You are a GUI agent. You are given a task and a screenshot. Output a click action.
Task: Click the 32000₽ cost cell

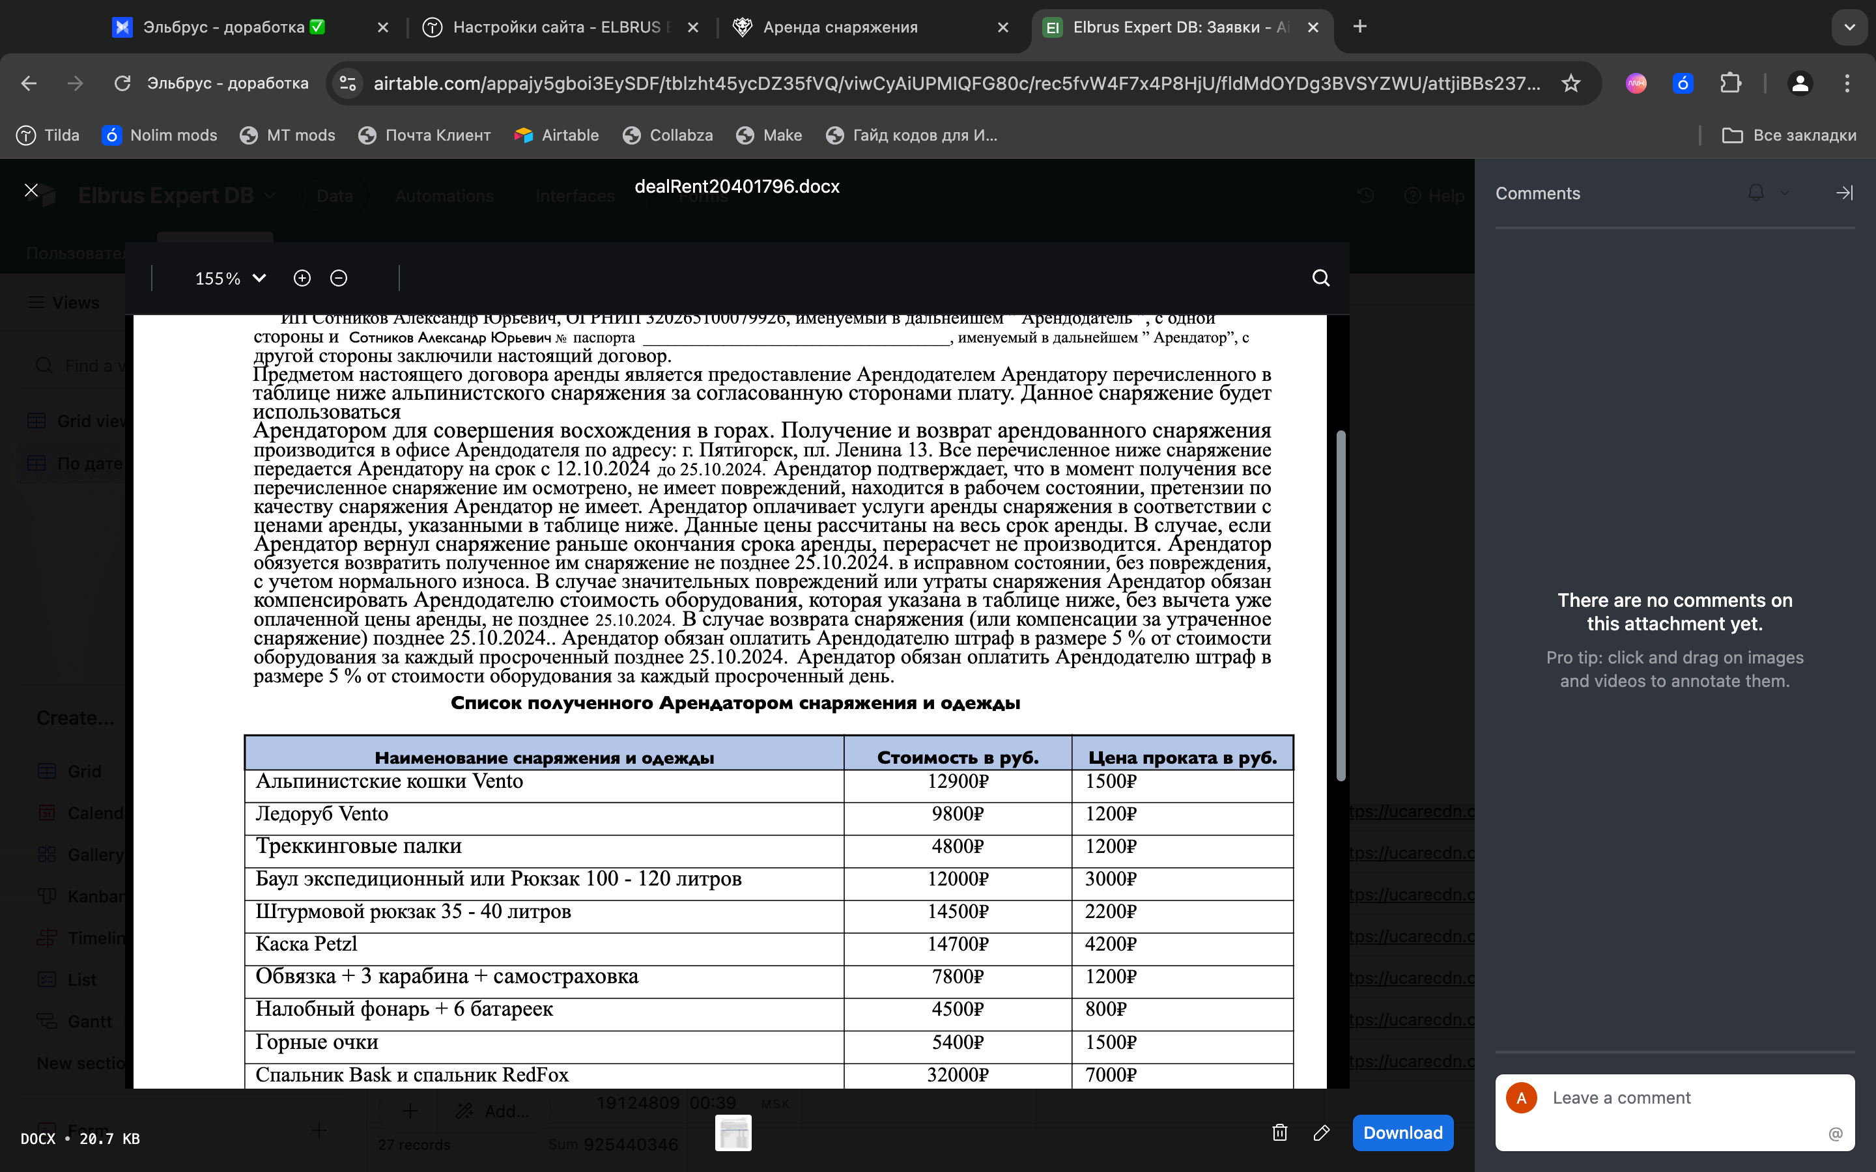pyautogui.click(x=958, y=1075)
